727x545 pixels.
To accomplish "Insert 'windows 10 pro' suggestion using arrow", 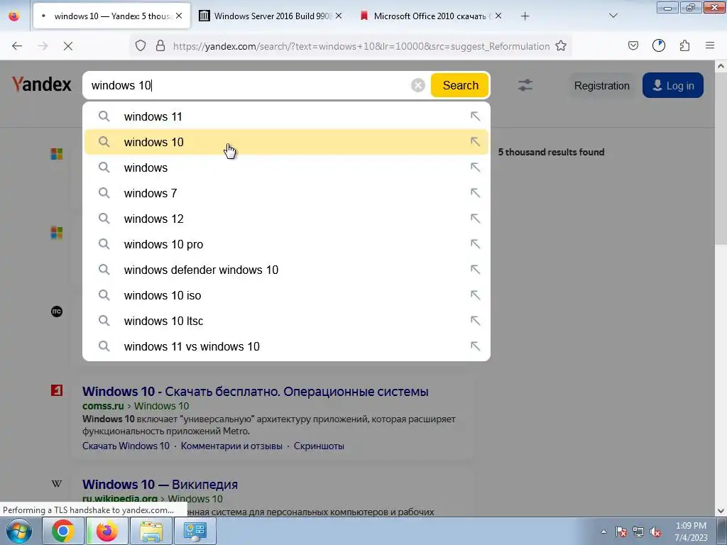I will (x=475, y=244).
